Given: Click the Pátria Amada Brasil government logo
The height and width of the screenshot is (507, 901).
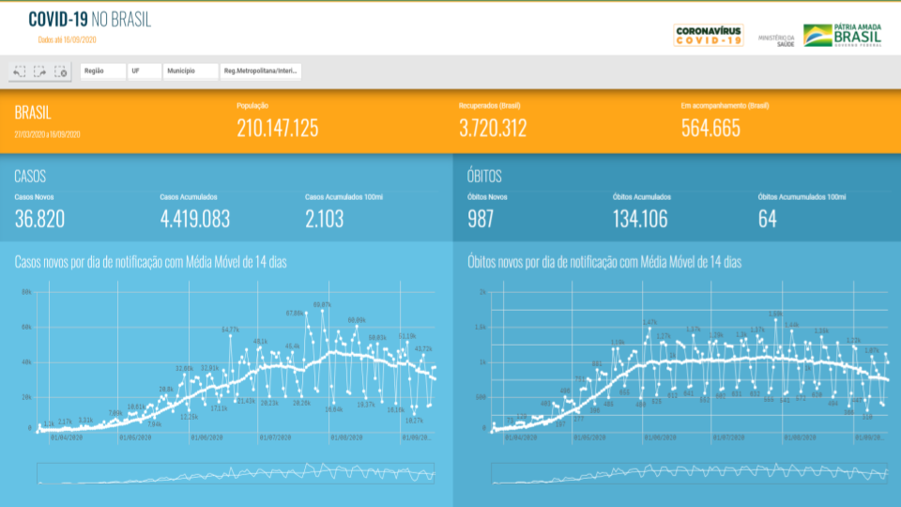Looking at the screenshot, I should (x=843, y=35).
